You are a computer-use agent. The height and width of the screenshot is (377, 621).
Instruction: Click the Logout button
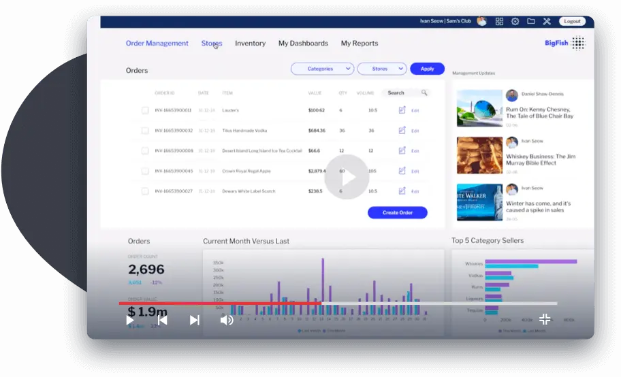click(572, 22)
